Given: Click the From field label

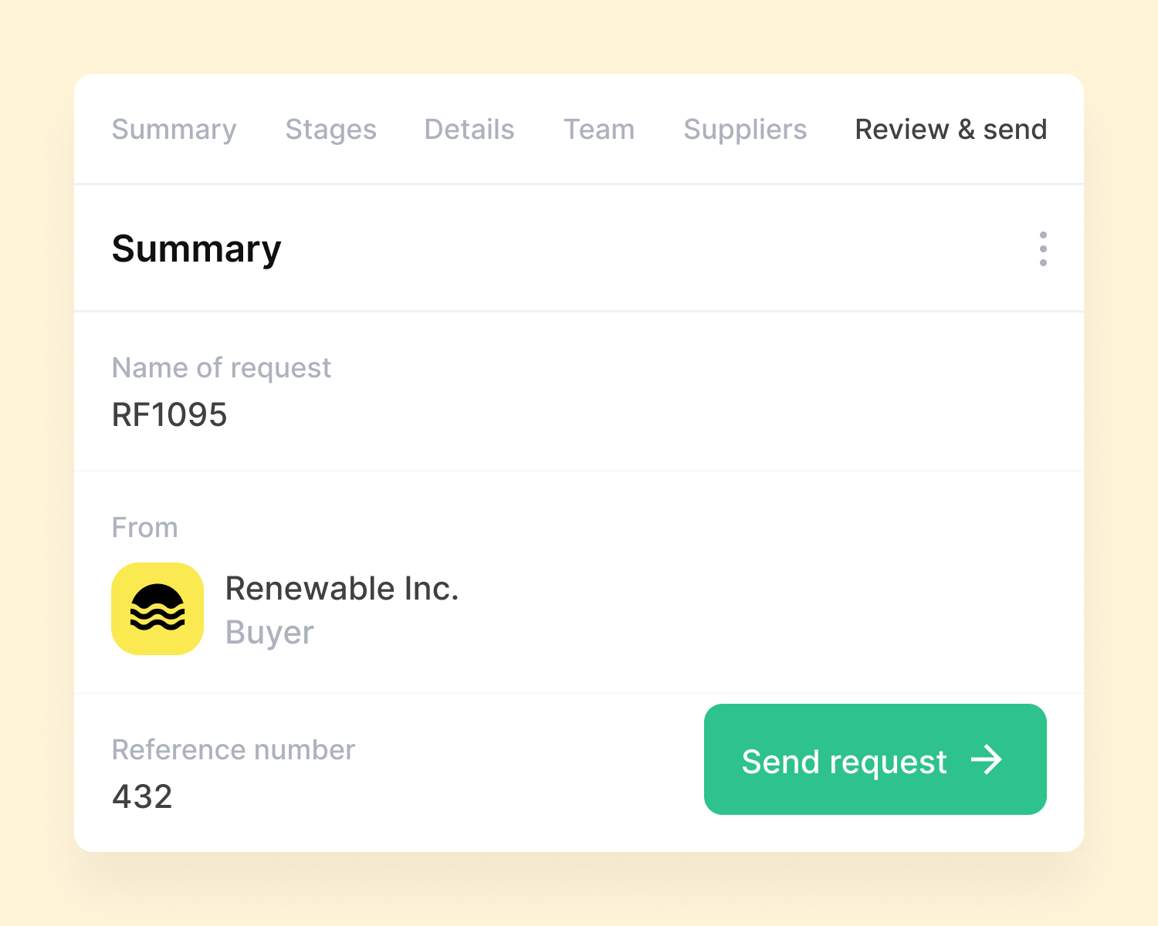Looking at the screenshot, I should (145, 528).
